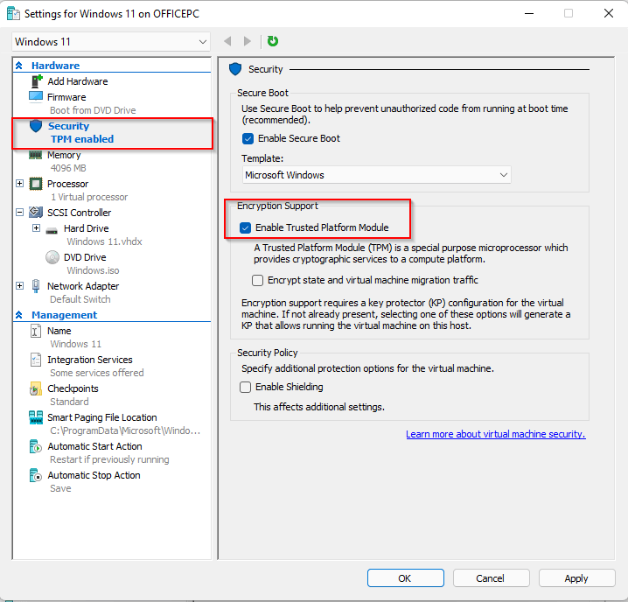The width and height of the screenshot is (628, 602).
Task: Click the green refresh icon in toolbar
Action: point(273,41)
